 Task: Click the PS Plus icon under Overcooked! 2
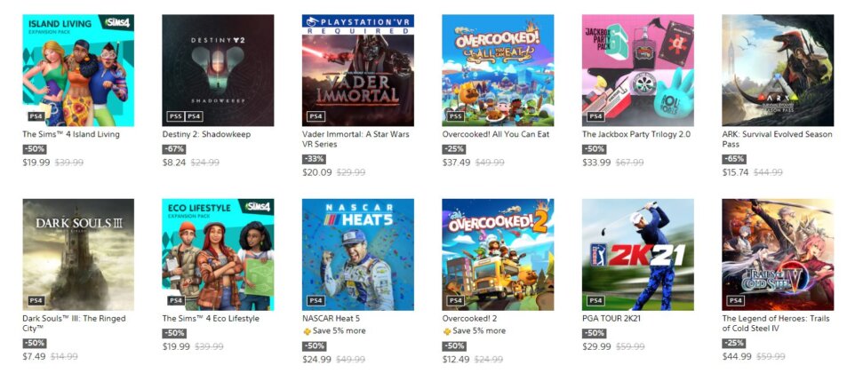pyautogui.click(x=447, y=331)
